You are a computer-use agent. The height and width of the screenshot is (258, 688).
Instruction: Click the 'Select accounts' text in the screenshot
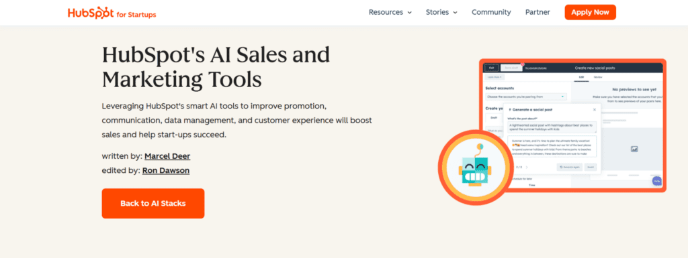(499, 88)
